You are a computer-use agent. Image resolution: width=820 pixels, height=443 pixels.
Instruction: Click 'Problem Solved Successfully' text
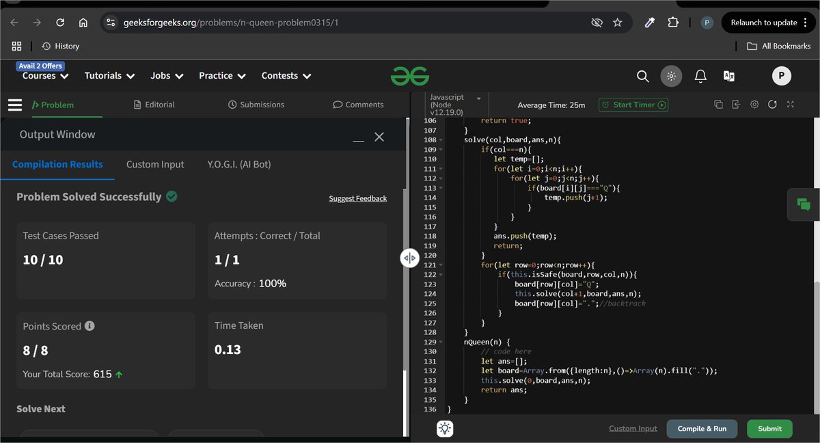89,197
